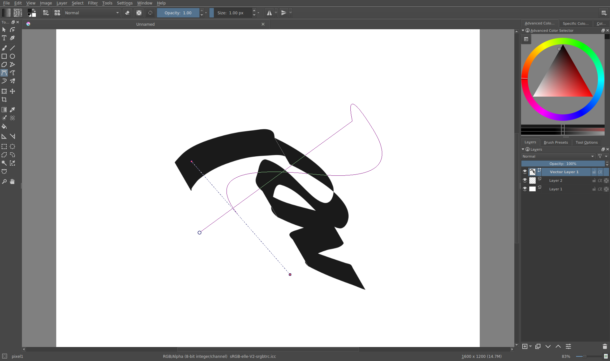
Task: Lock the Layer 1 layer
Action: (x=593, y=189)
